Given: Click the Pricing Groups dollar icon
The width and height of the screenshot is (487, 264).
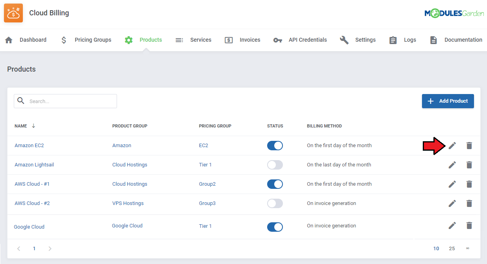Looking at the screenshot, I should (x=64, y=40).
